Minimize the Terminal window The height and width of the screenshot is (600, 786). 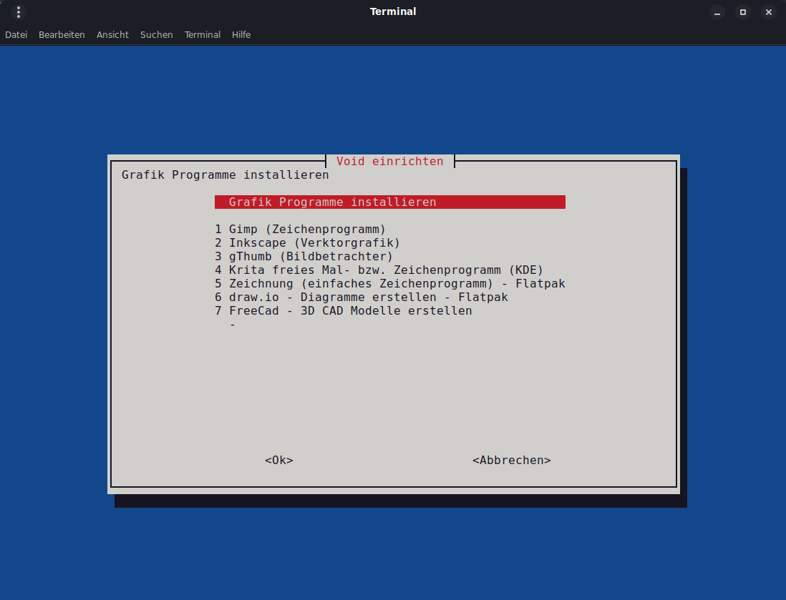717,12
